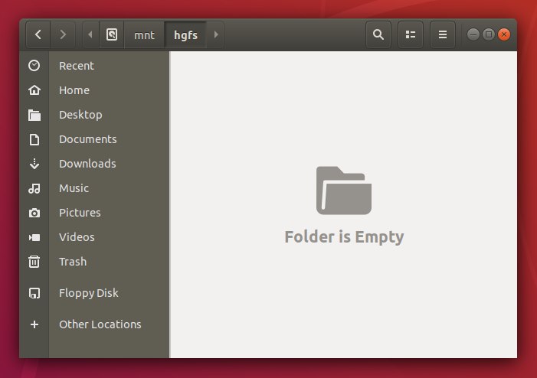Select Downloads in the sidebar
The width and height of the screenshot is (537, 378).
[x=87, y=164]
